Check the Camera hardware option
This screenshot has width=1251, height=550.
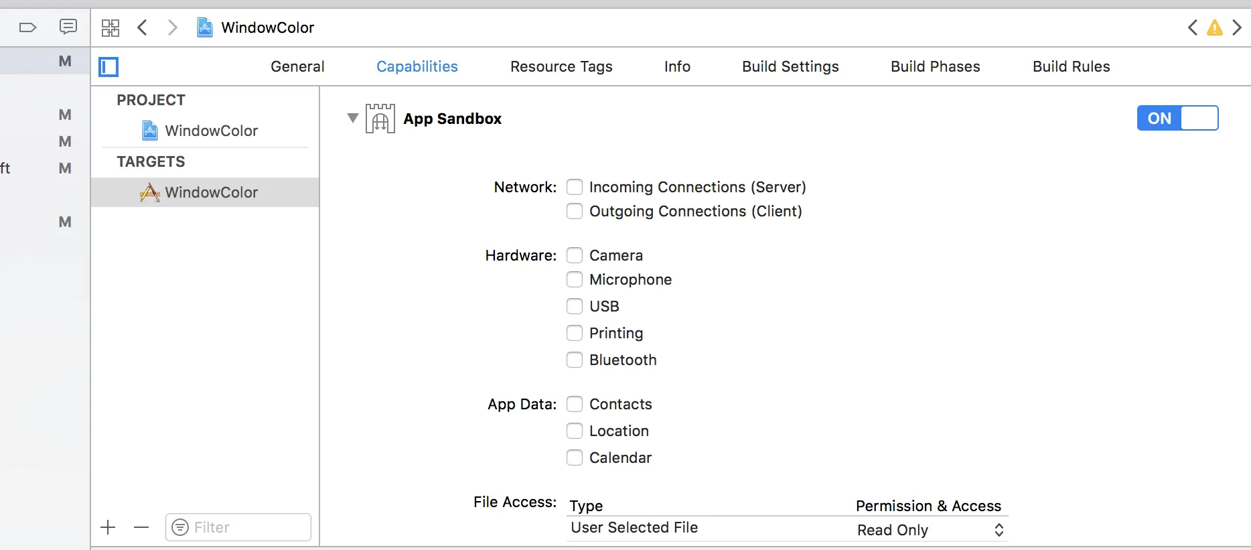click(x=575, y=255)
